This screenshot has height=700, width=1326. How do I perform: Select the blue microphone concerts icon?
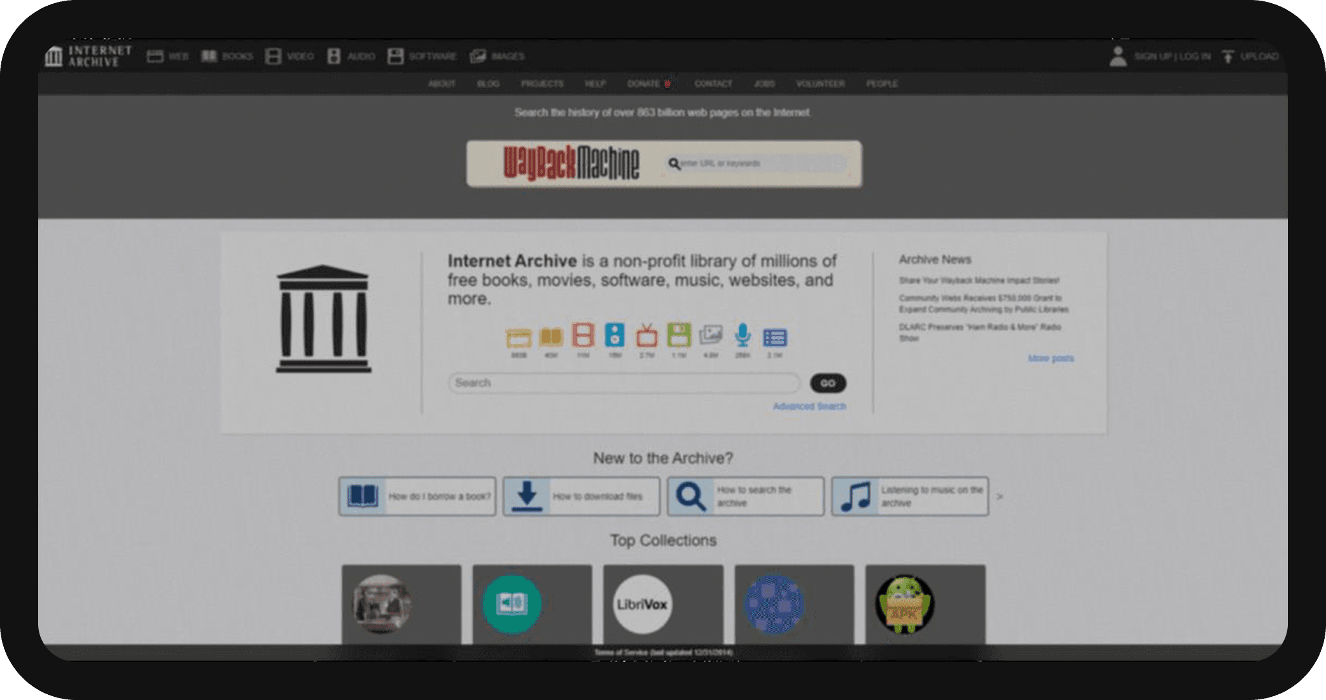click(x=743, y=335)
